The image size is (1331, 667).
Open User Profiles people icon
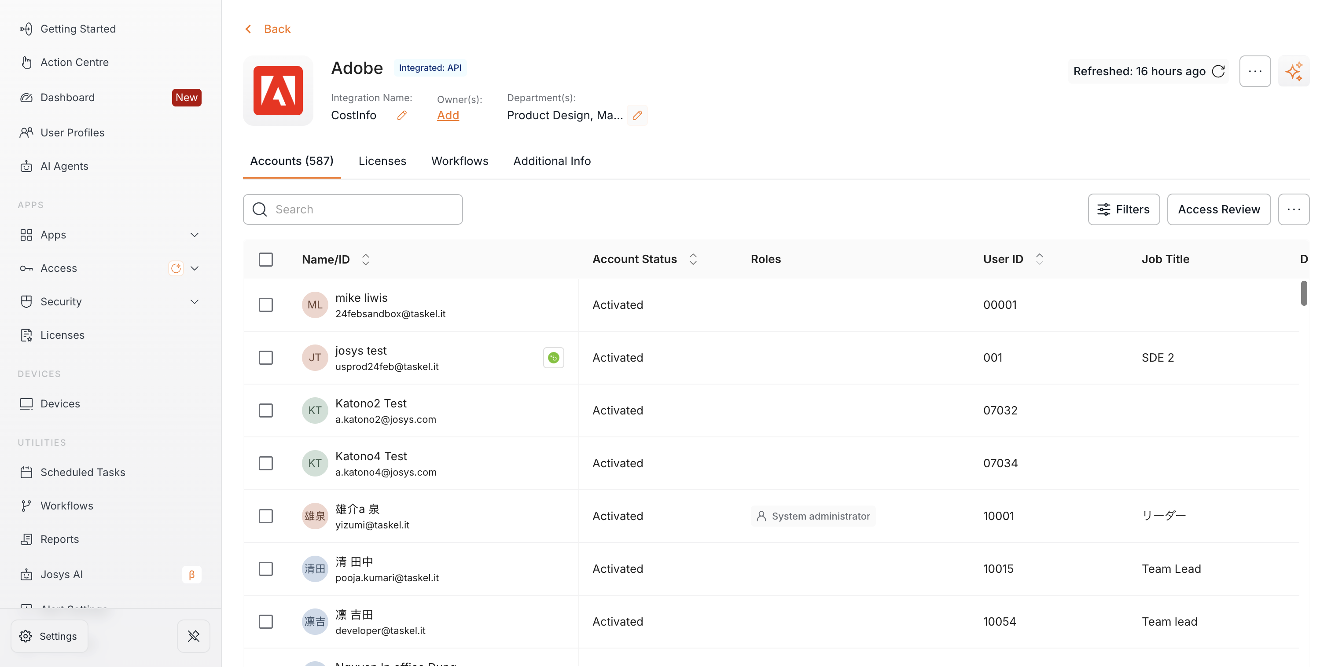click(x=26, y=132)
